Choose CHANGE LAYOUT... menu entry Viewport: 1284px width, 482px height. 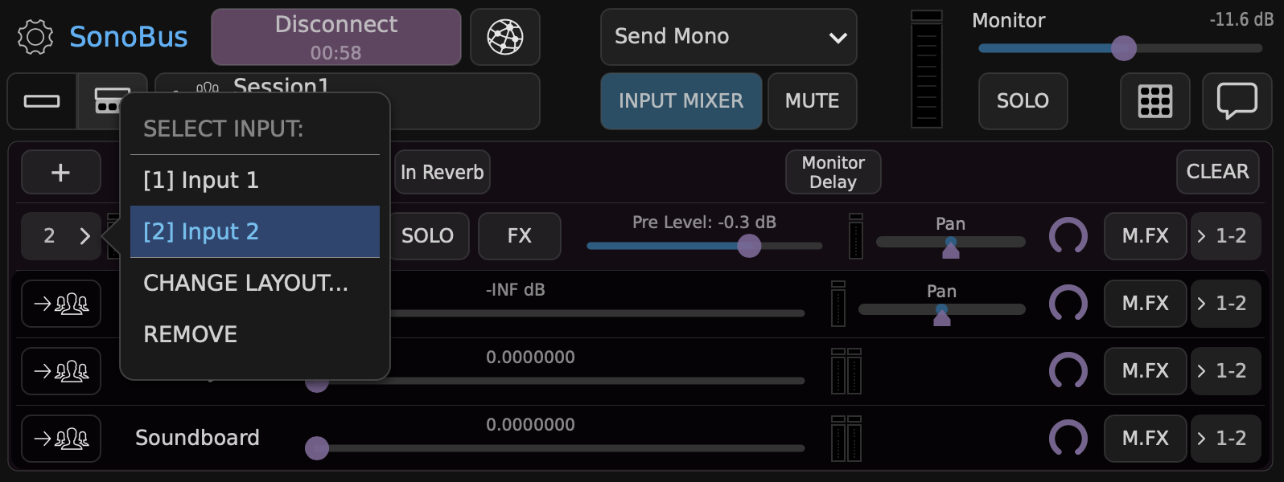(x=255, y=283)
